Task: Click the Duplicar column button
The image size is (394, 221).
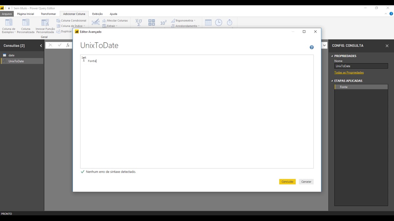Action: tap(65, 31)
